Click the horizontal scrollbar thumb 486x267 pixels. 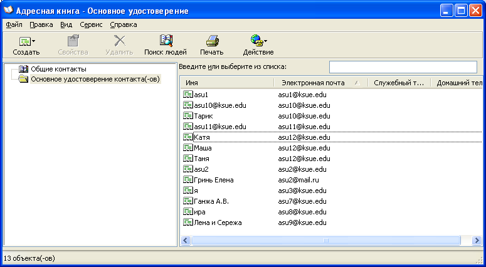[325, 240]
